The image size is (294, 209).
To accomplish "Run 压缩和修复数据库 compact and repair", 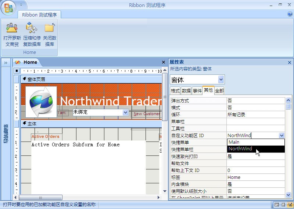I will 32,34.
